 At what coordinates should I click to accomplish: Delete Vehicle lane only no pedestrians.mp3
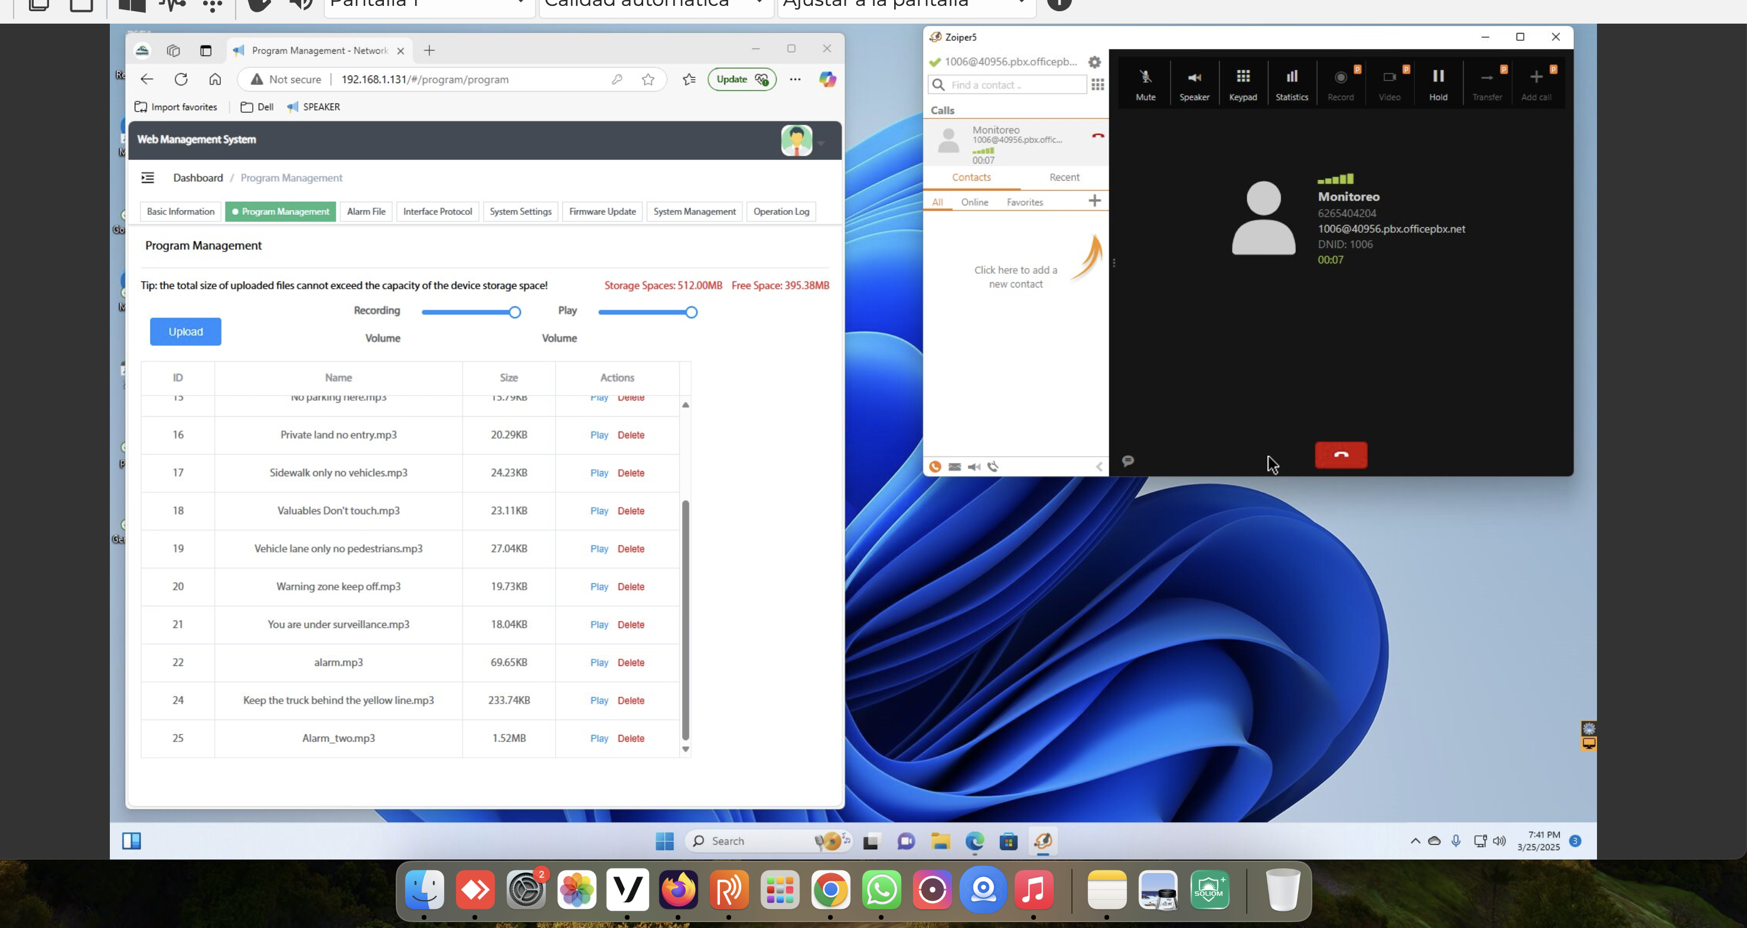(x=631, y=549)
